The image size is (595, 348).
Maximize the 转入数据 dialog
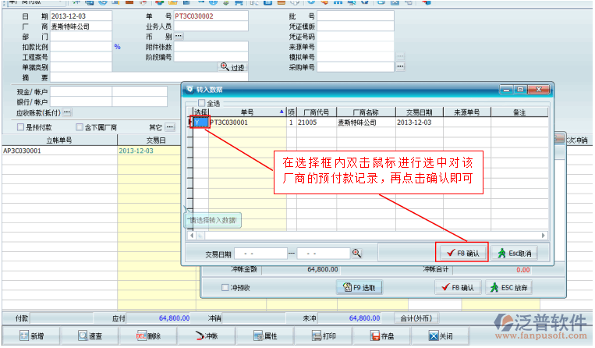[520, 90]
